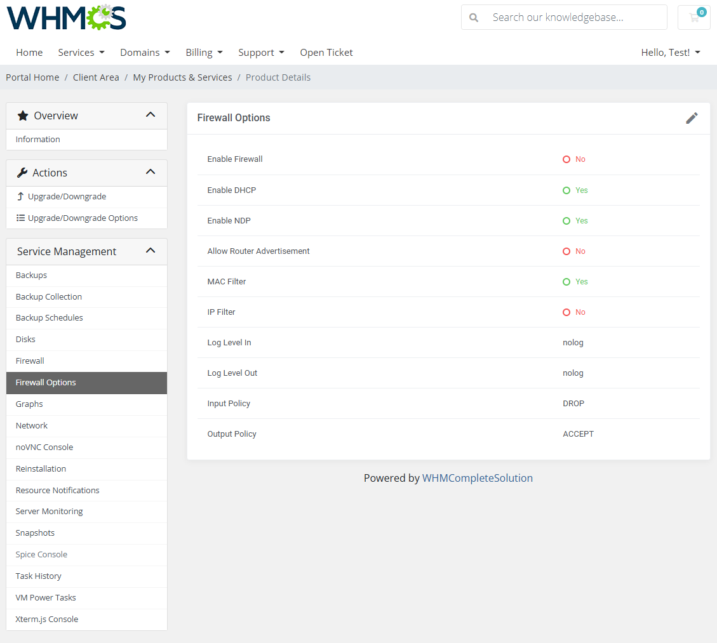Click the list icon next to Upgrade/Downgrade Options
The width and height of the screenshot is (717, 643).
pyautogui.click(x=20, y=218)
